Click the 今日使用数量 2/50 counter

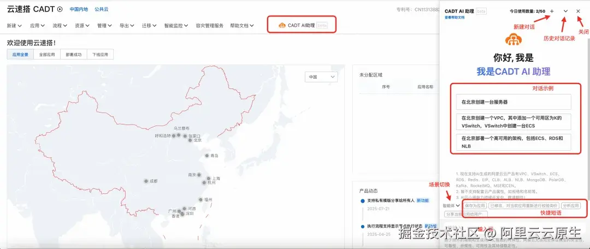tap(527, 11)
